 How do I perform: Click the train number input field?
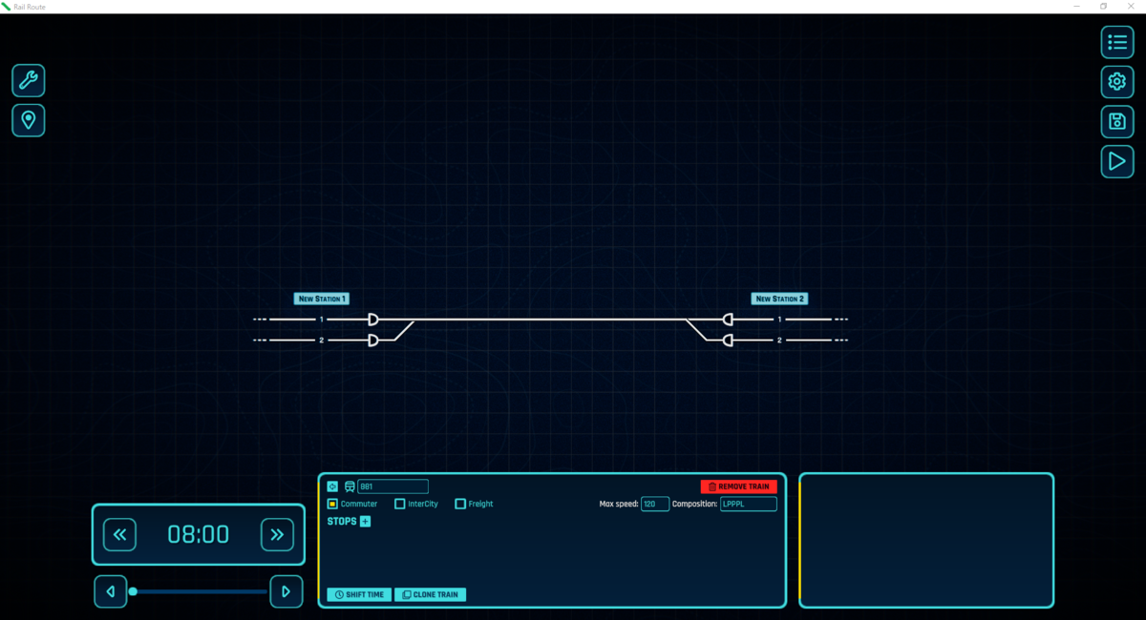click(x=393, y=486)
